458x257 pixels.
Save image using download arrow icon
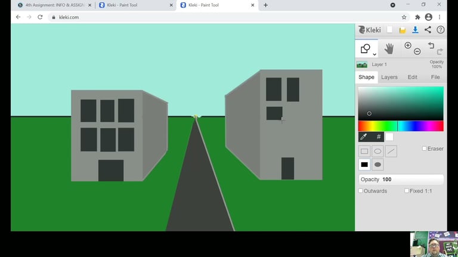[415, 30]
